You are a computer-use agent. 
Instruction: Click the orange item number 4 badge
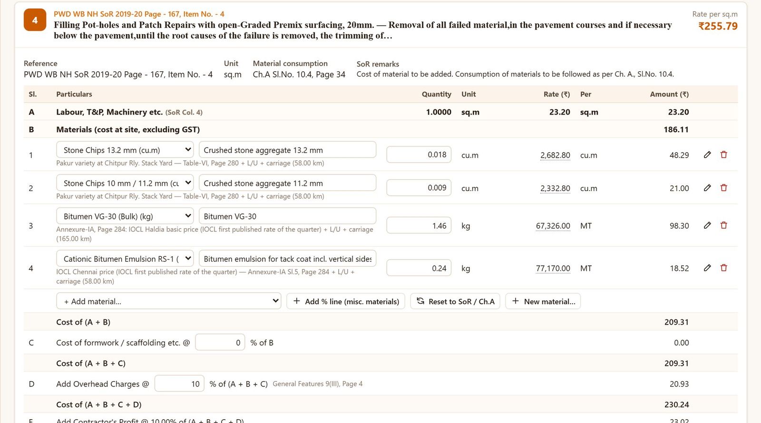(x=35, y=20)
